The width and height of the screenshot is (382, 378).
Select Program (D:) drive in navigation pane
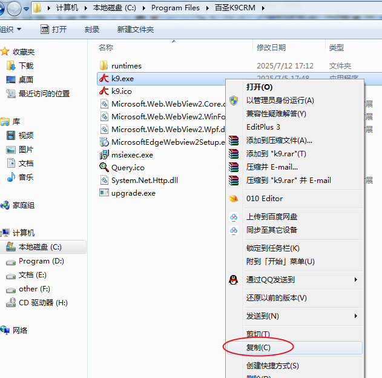(x=41, y=261)
